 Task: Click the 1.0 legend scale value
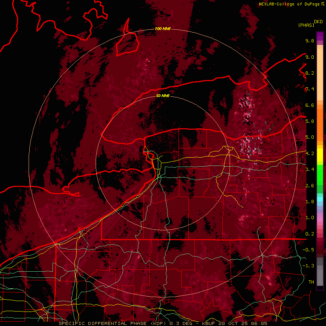(310, 218)
